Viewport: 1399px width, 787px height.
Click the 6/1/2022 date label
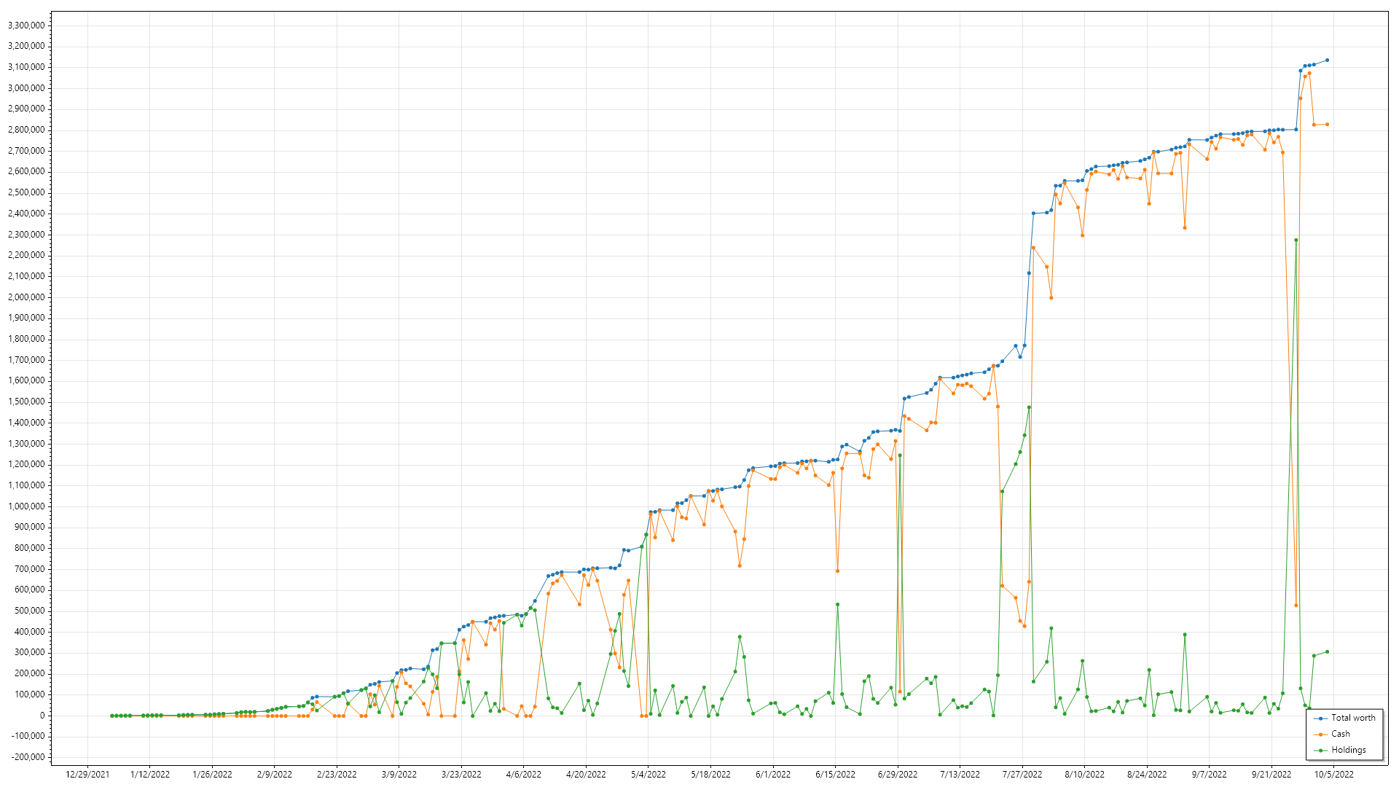[773, 775]
